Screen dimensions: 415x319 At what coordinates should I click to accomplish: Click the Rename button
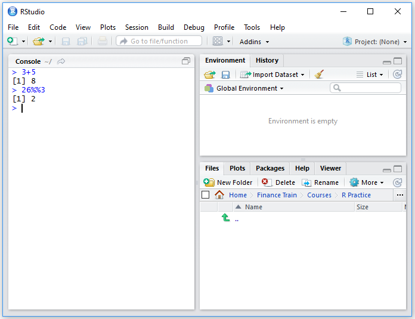point(320,182)
